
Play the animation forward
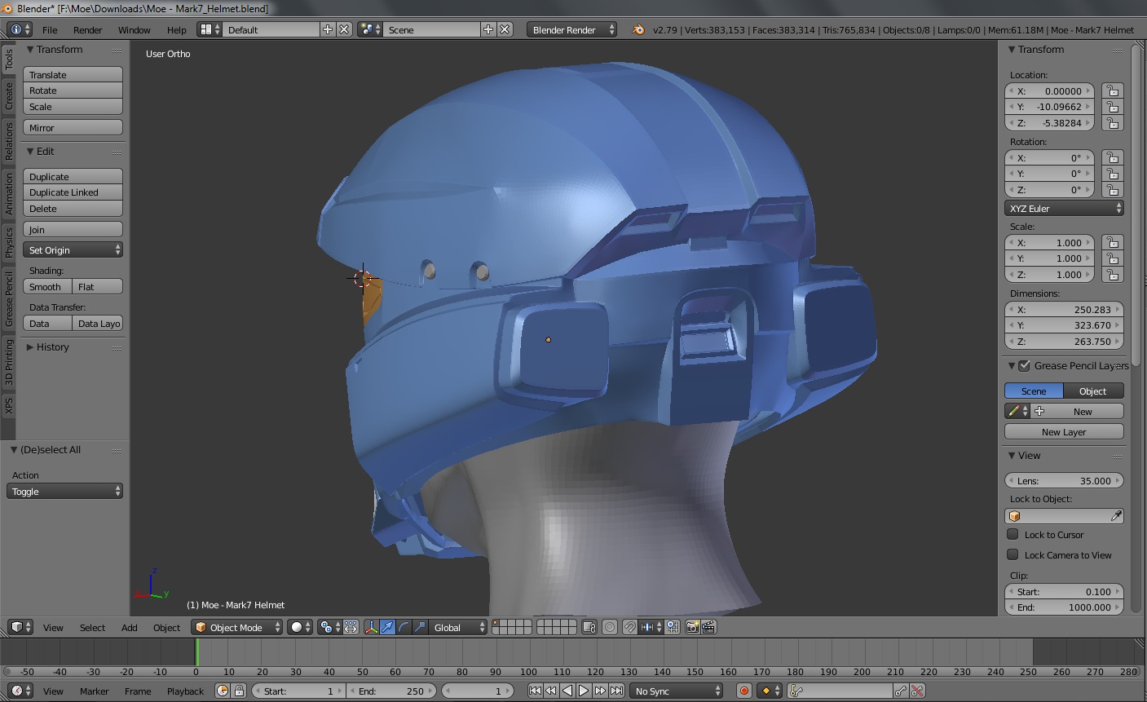pos(584,691)
